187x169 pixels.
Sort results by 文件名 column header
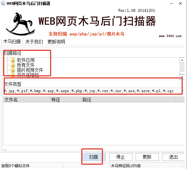coord(26,100)
